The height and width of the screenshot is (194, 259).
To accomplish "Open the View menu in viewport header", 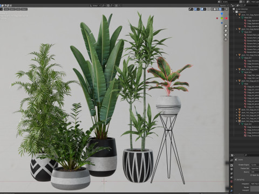I will pos(6,9).
